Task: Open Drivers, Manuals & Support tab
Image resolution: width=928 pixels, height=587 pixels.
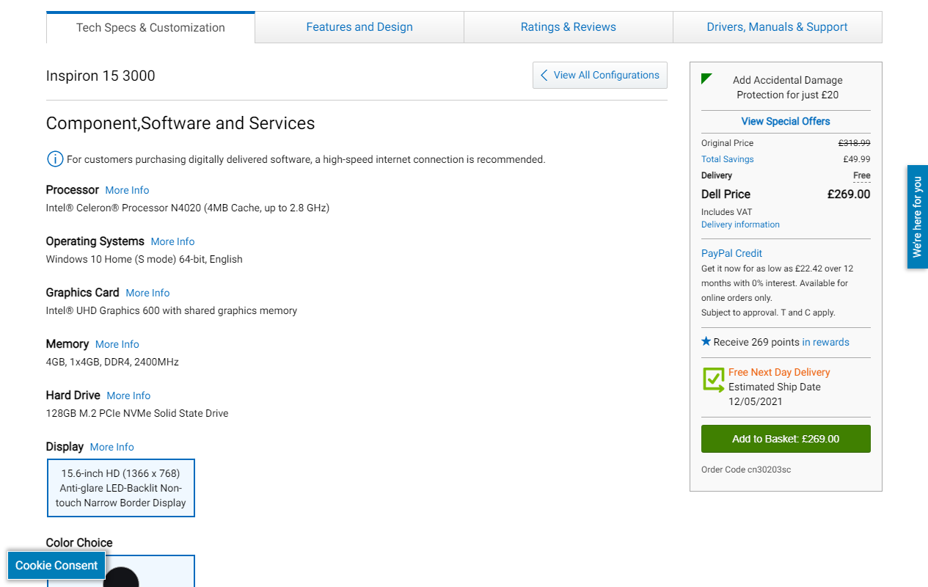Action: coord(777,27)
